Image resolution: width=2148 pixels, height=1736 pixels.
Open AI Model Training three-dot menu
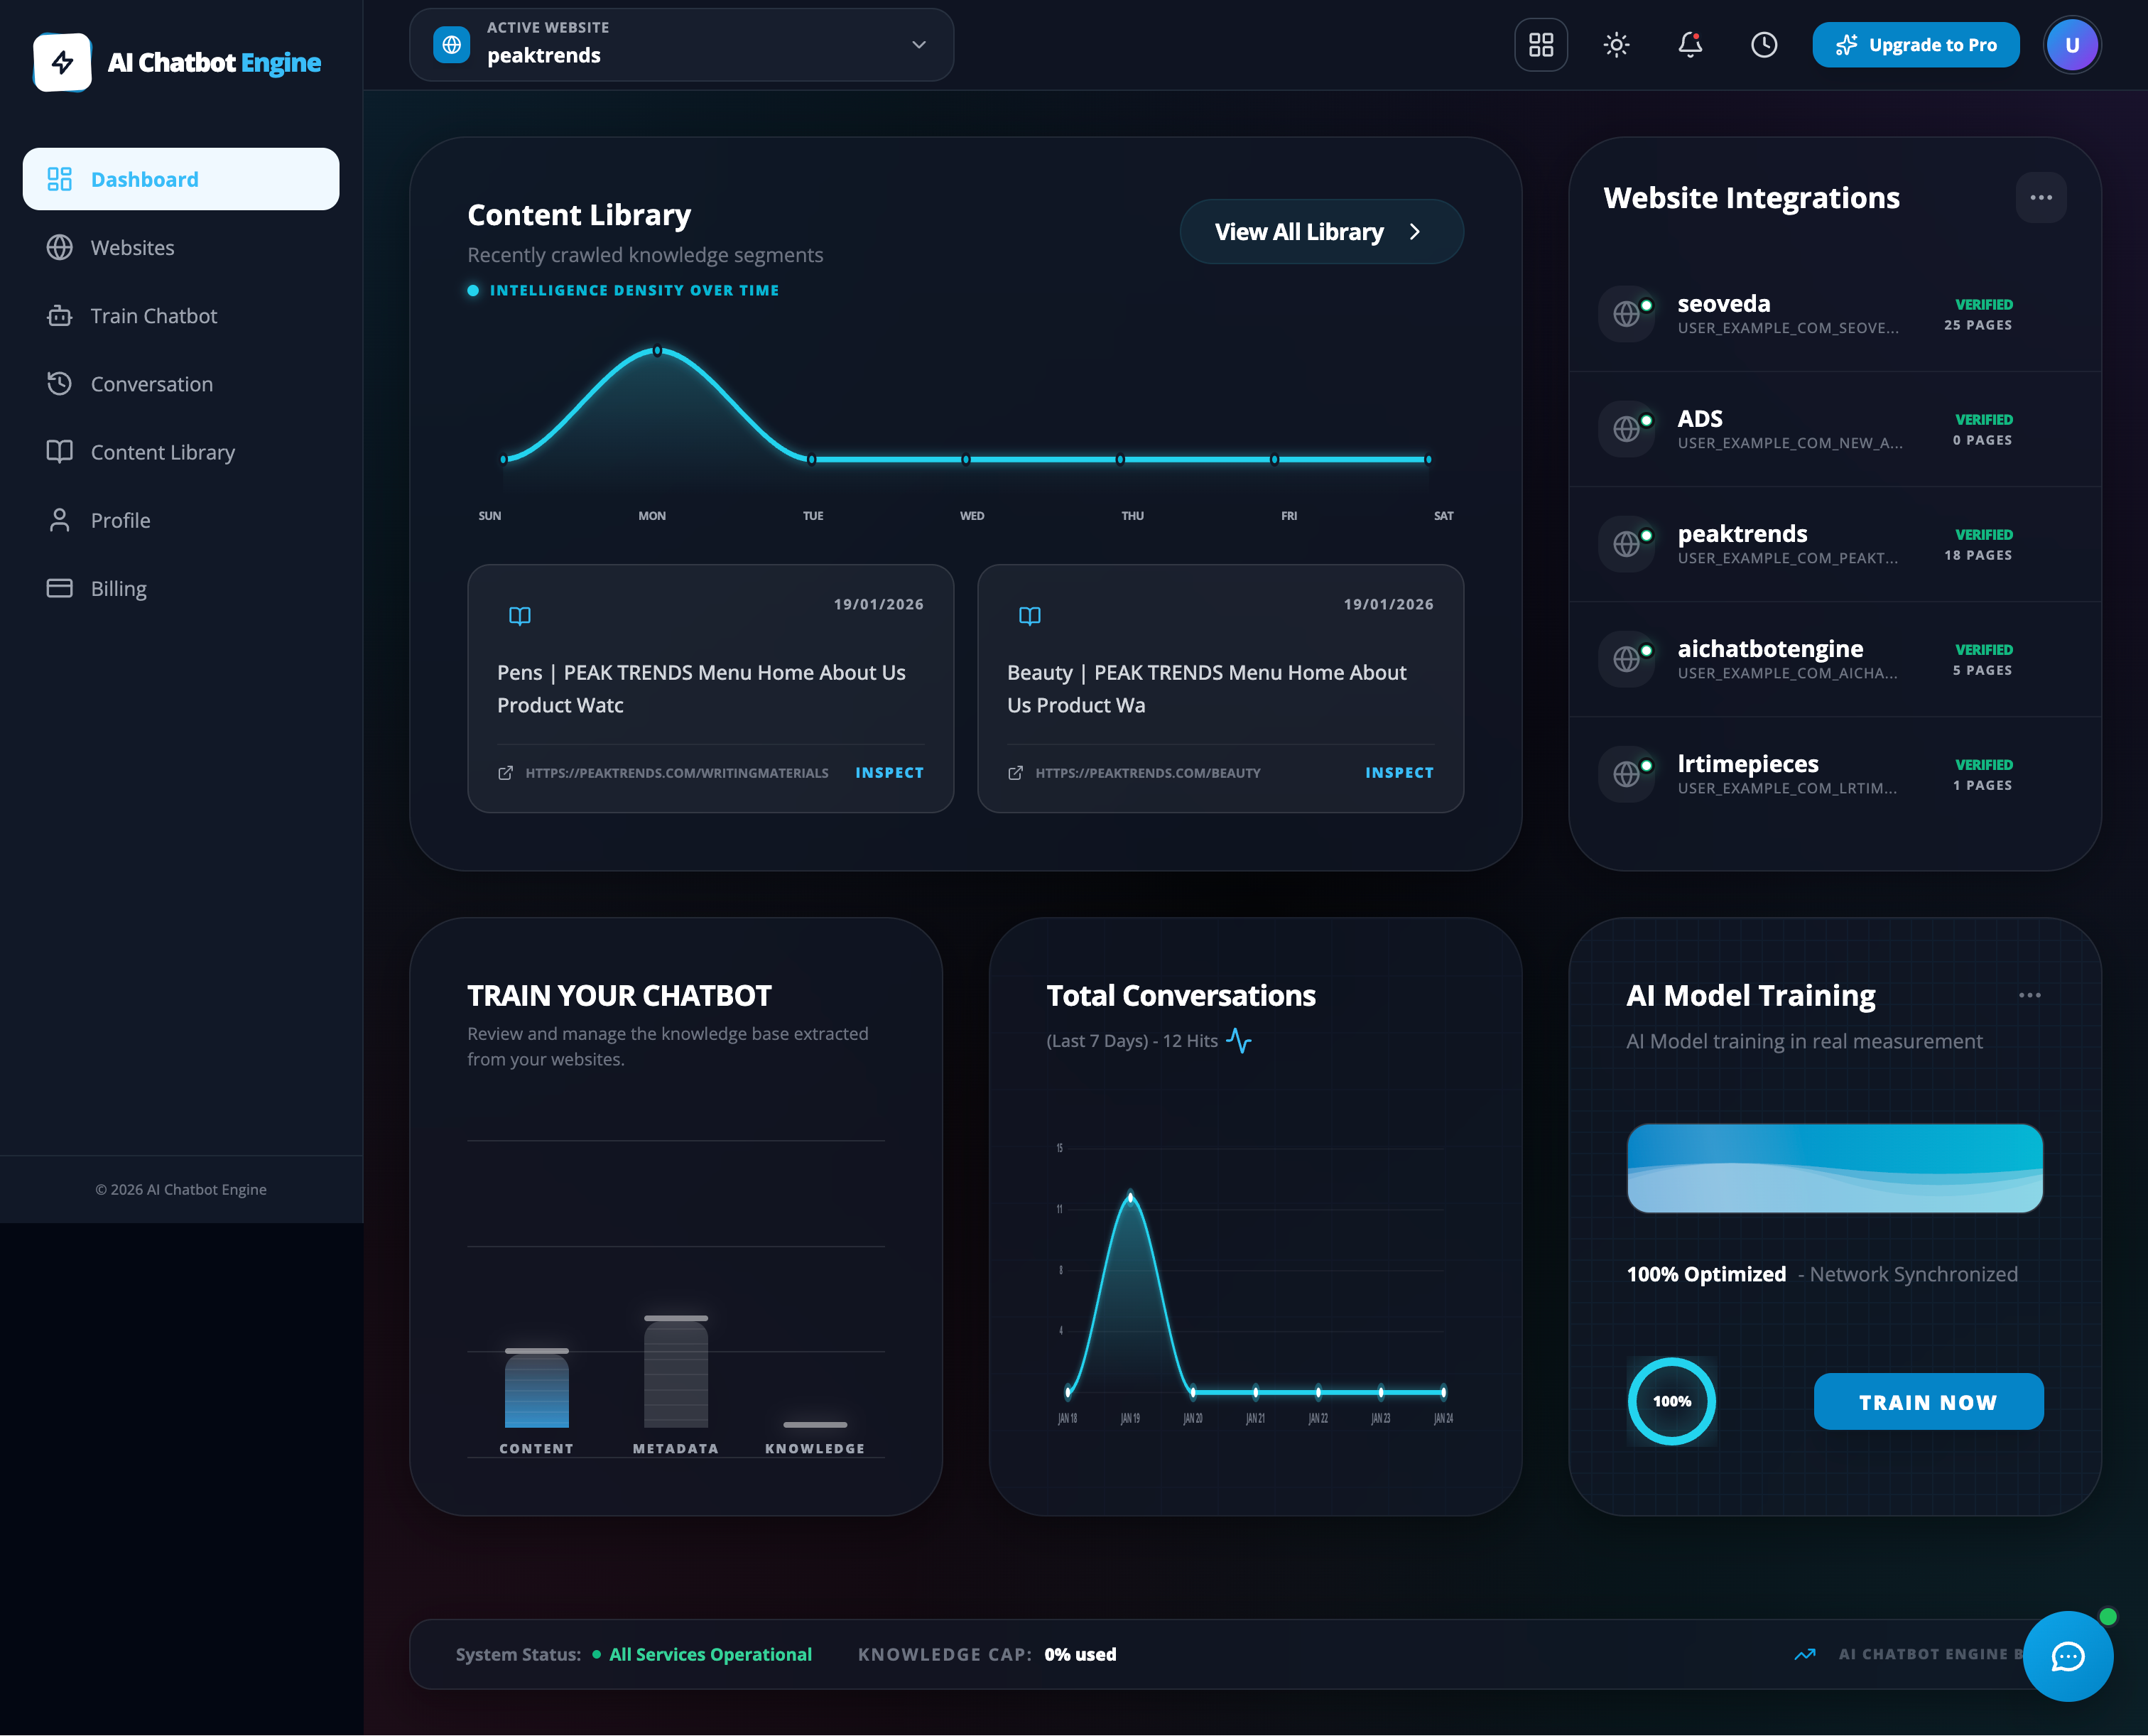(2029, 995)
